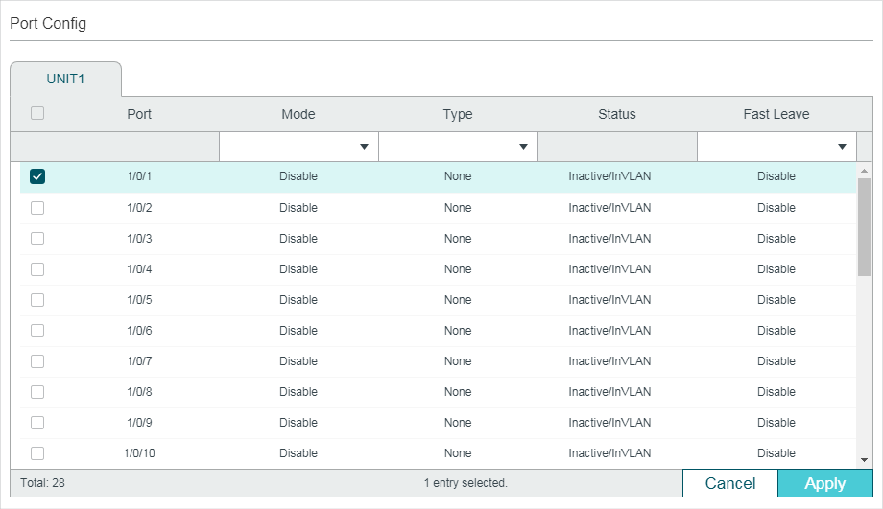Mark the checkbox for port 1/0/3

tap(37, 239)
